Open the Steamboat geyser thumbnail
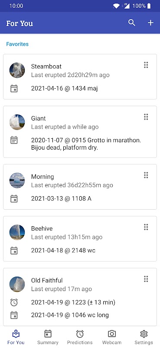Screen dimensions: 160x348 (17, 70)
